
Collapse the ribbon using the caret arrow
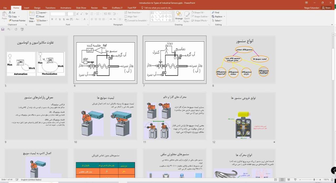[332, 25]
